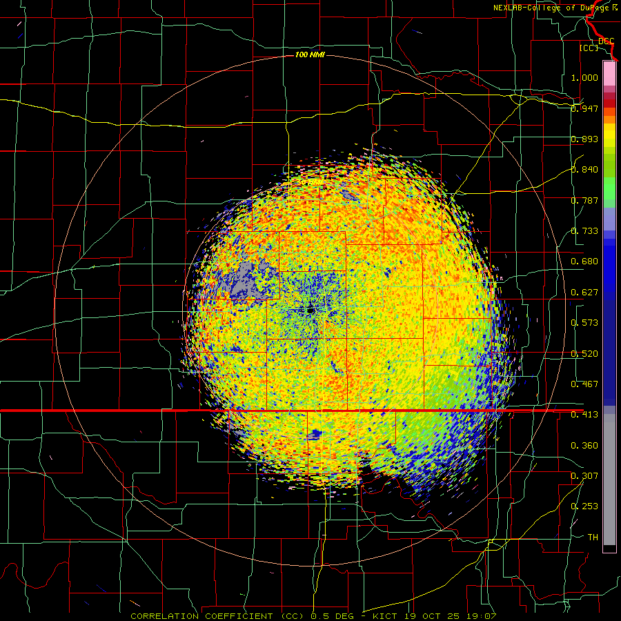Click the 0.680 legend value
The width and height of the screenshot is (621, 621).
pos(584,262)
